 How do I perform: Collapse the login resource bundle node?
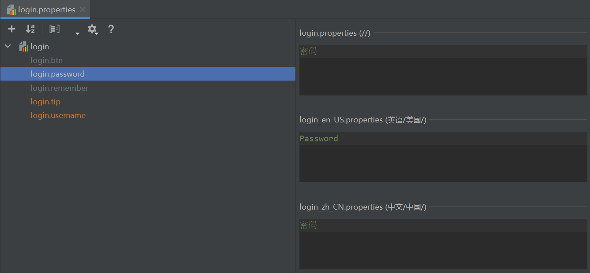coord(8,46)
